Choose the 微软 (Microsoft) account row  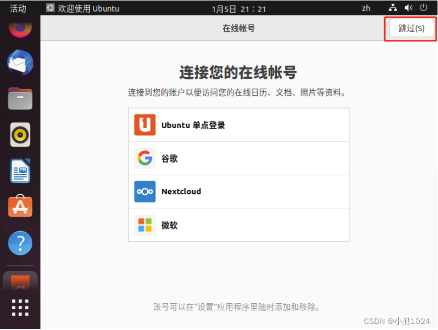pyautogui.click(x=238, y=225)
